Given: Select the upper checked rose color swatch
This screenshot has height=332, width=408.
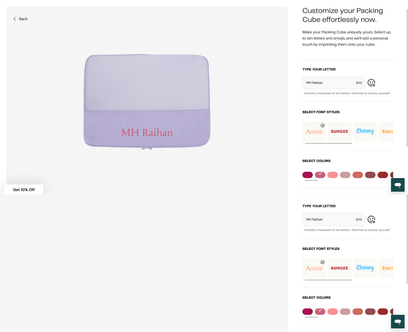Looking at the screenshot, I should tap(320, 175).
